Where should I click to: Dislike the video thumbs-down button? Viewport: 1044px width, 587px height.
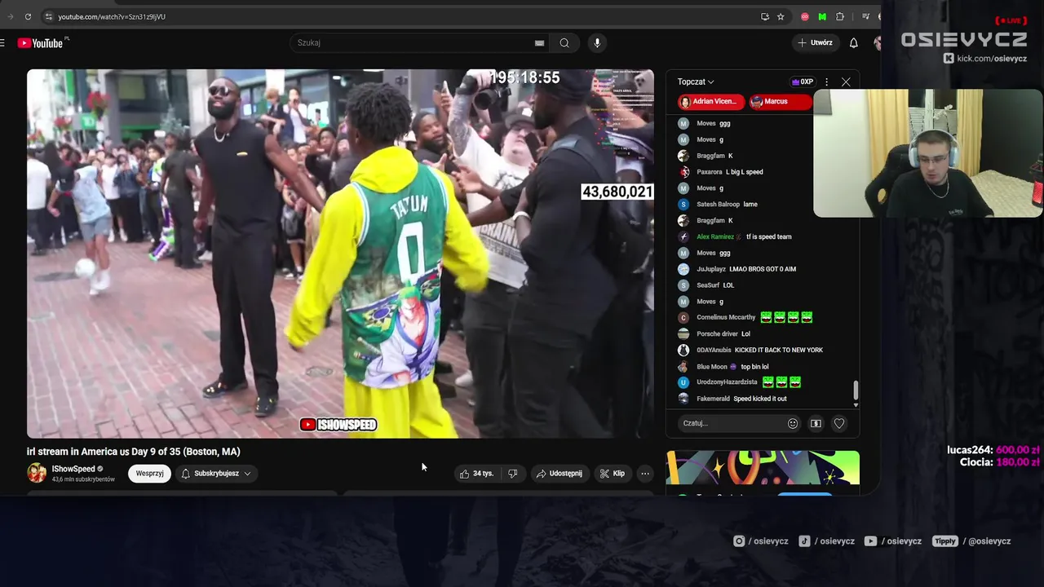point(512,473)
